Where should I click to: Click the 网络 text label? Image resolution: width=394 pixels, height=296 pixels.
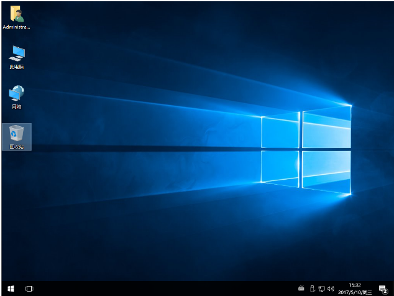coord(16,106)
